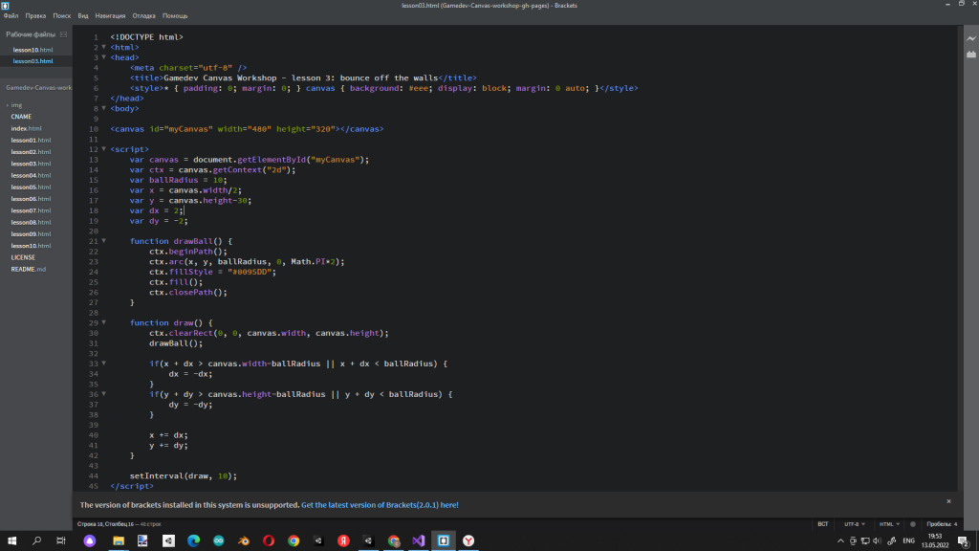979x551 pixels.
Task: Click the Yandex browser taskbar icon
Action: pyautogui.click(x=468, y=540)
